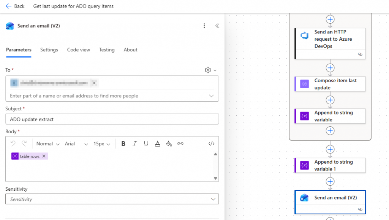The height and width of the screenshot is (220, 389).
Task: Click the redo icon in body toolbar
Action: pyautogui.click(x=24, y=144)
